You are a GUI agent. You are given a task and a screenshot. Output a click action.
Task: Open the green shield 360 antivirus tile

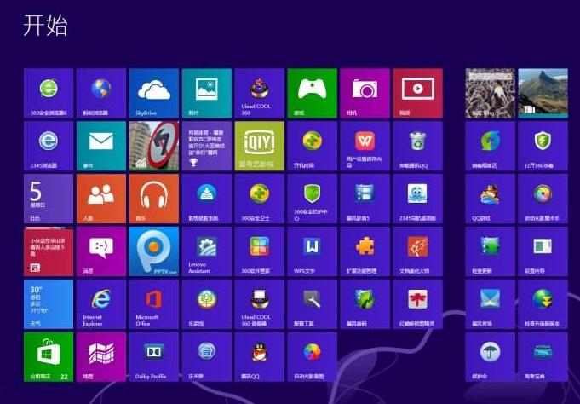click(543, 147)
